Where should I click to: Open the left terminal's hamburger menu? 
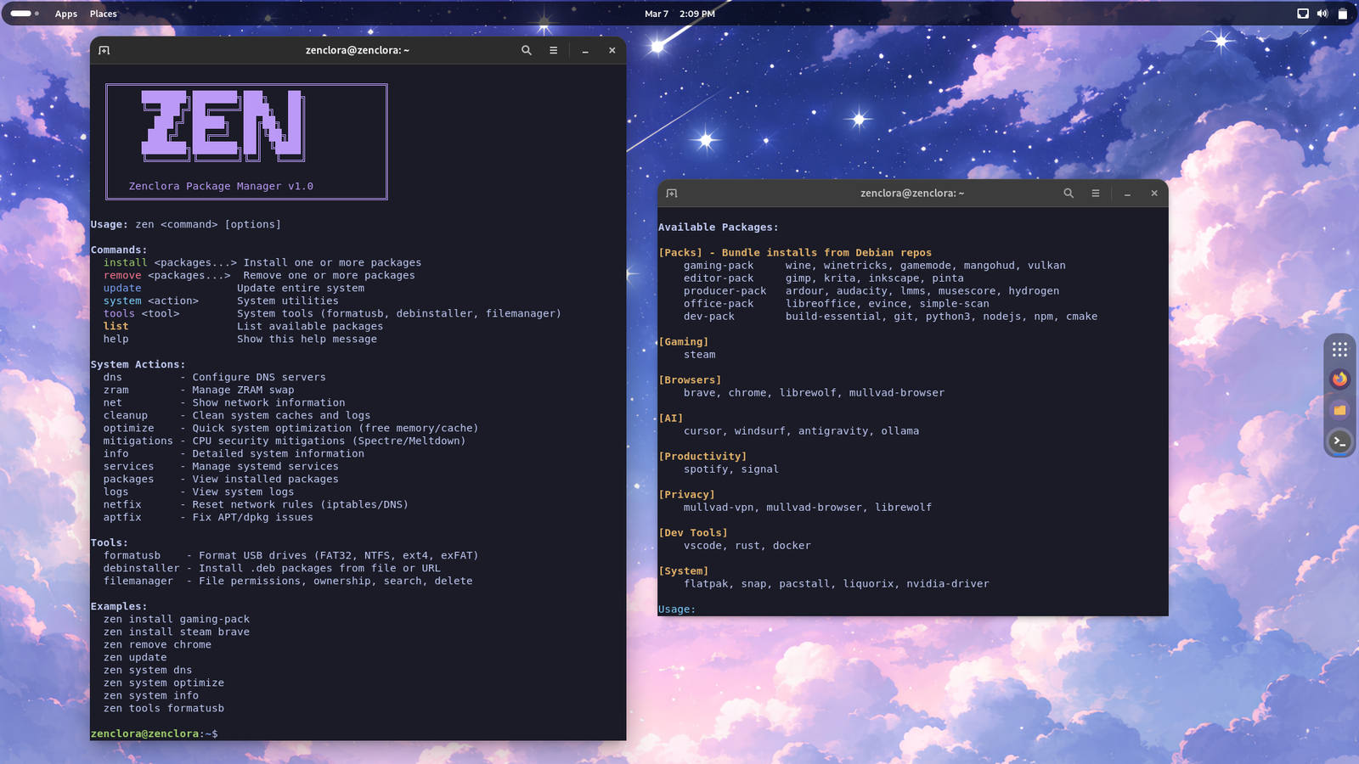(x=553, y=50)
